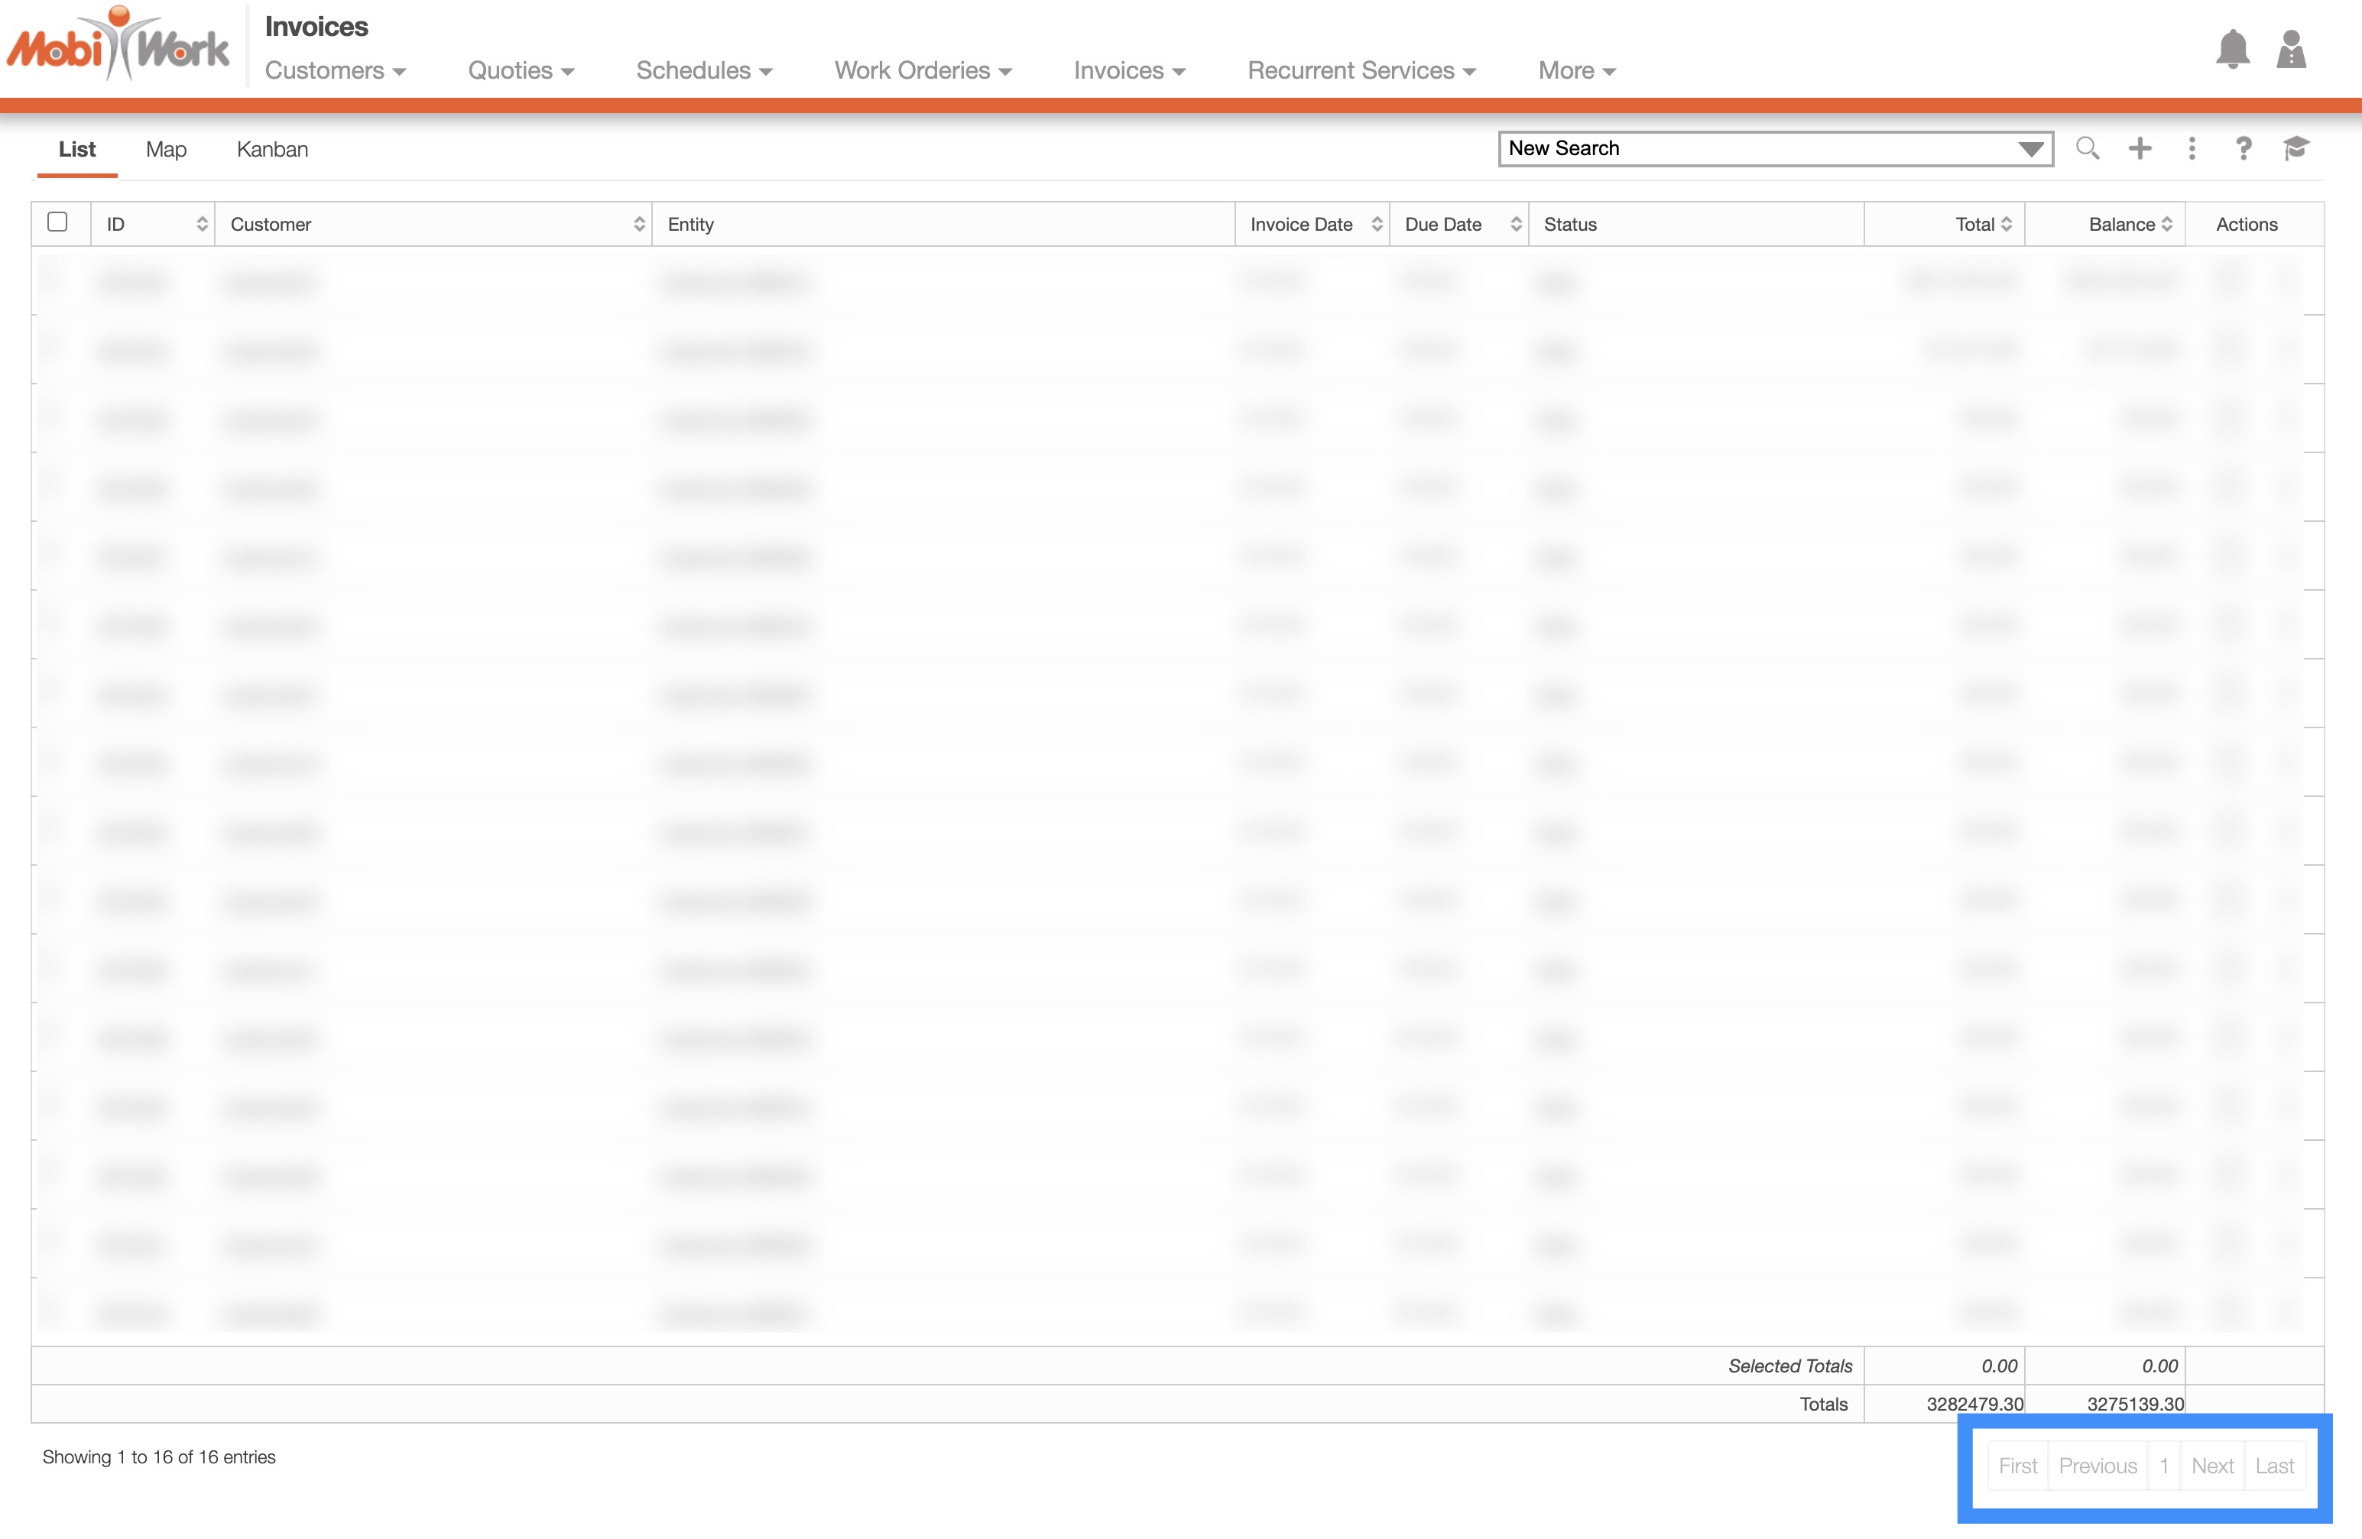This screenshot has height=1539, width=2362.
Task: Open the graduation cap training icon
Action: 2295,149
